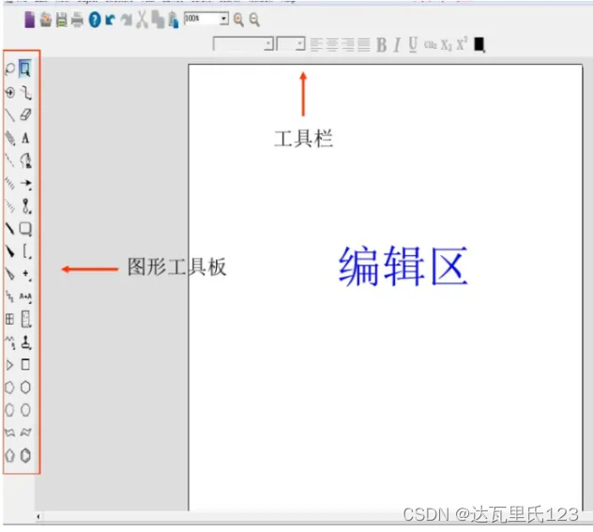This screenshot has width=593, height=532.
Task: Select the Bold Wedge Bond tool
Action: (x=9, y=251)
